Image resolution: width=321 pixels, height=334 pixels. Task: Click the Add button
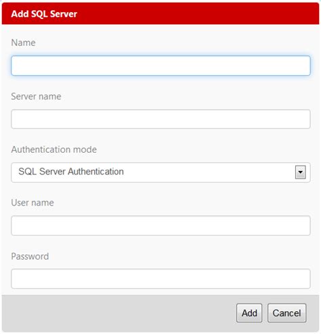pos(249,313)
